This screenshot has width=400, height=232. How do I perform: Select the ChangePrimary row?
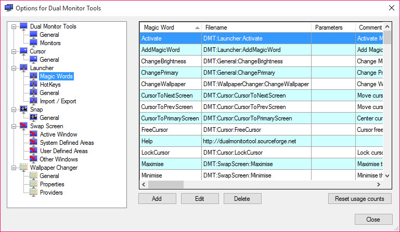point(261,73)
